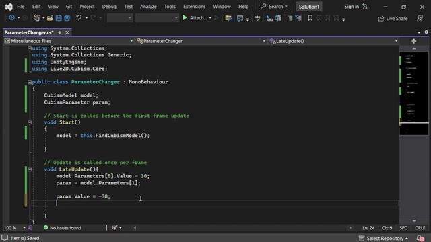431x242 pixels.
Task: Open the View menu
Action: click(x=53, y=7)
